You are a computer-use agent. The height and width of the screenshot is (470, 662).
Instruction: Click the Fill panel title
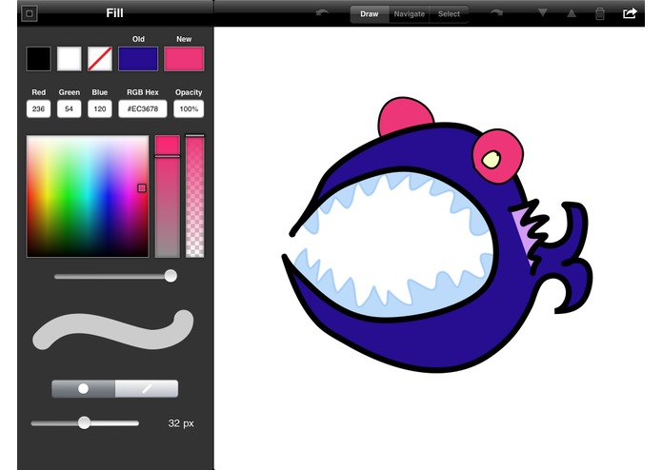pyautogui.click(x=114, y=13)
